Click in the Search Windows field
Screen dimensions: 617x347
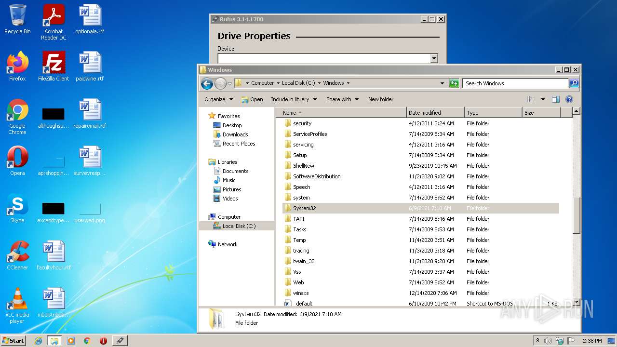(x=515, y=83)
